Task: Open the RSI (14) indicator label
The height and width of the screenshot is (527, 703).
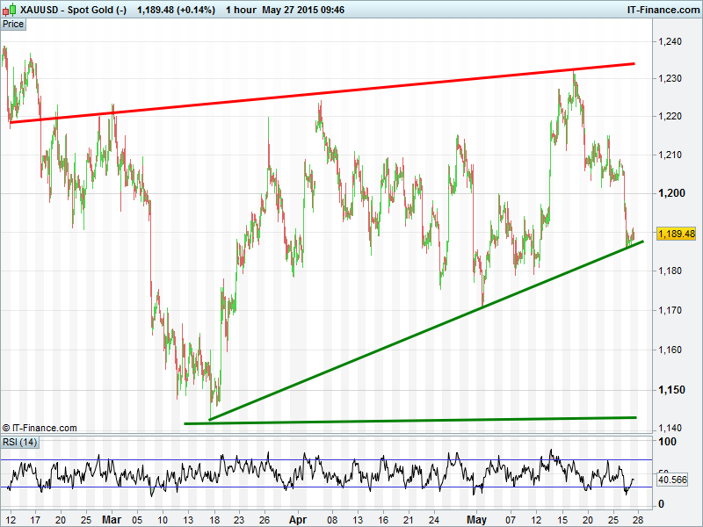Action: (x=20, y=441)
